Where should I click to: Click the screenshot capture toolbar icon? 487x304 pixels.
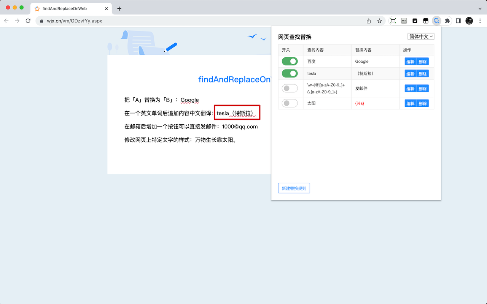pyautogui.click(x=393, y=21)
